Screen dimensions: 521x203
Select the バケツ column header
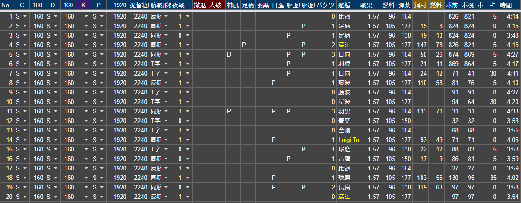click(325, 5)
